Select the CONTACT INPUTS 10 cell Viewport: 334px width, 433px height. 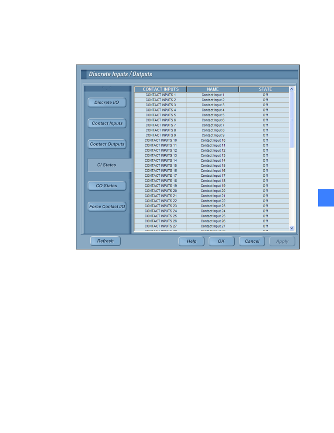pos(161,140)
